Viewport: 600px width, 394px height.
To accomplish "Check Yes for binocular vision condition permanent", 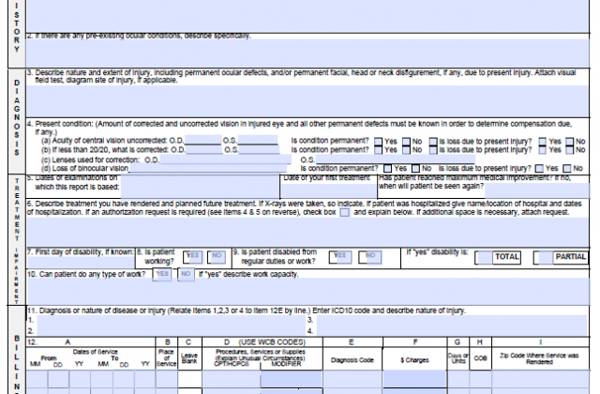I will pyautogui.click(x=387, y=169).
